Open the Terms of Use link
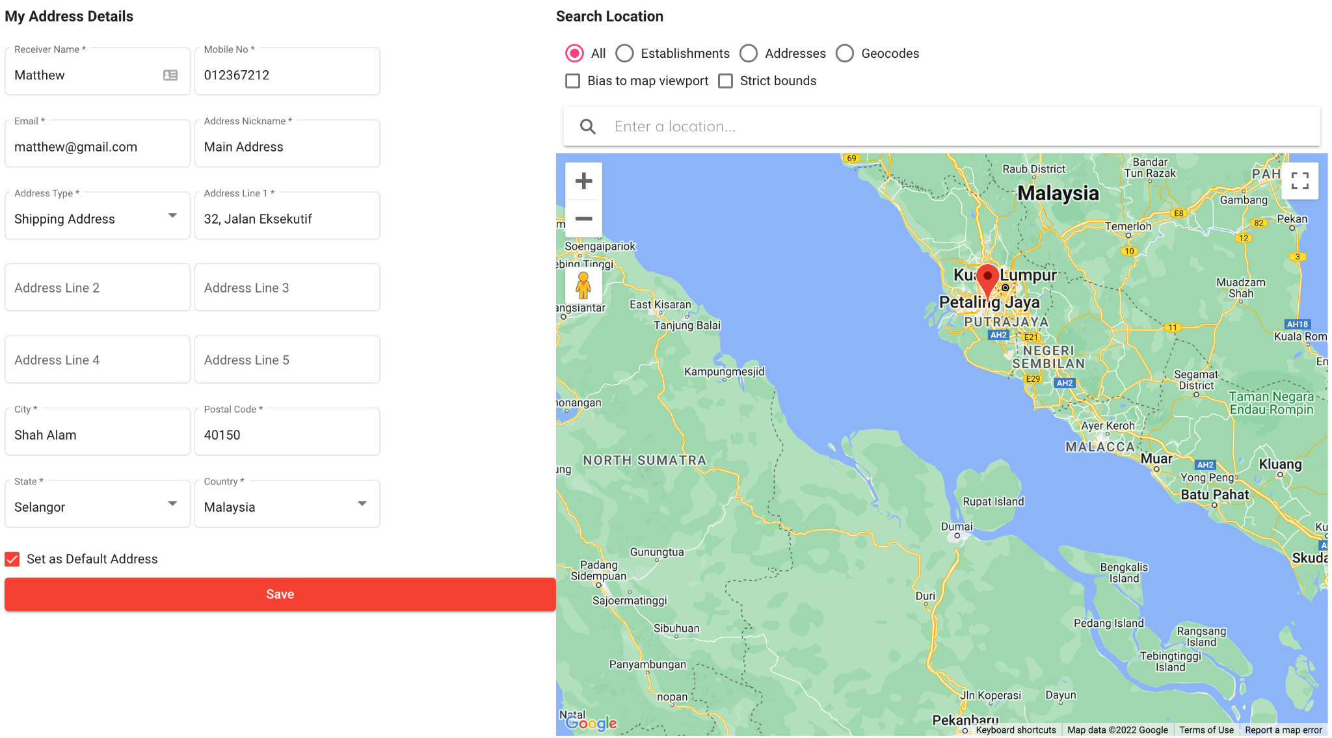Image resolution: width=1332 pixels, height=738 pixels. [1206, 730]
